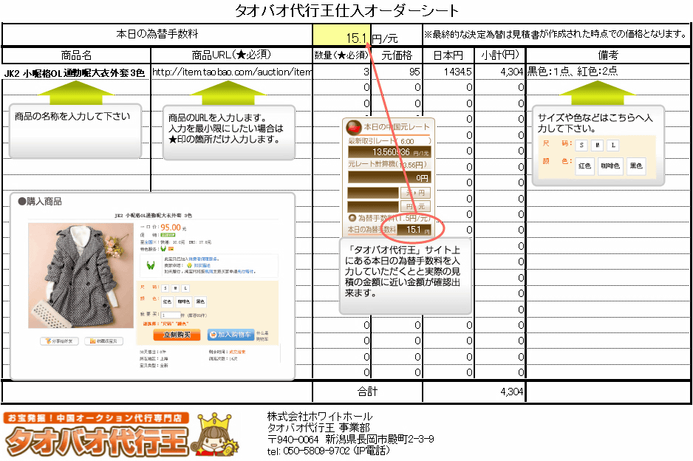Click the gray coat product photo
The image size is (693, 461).
(81, 276)
